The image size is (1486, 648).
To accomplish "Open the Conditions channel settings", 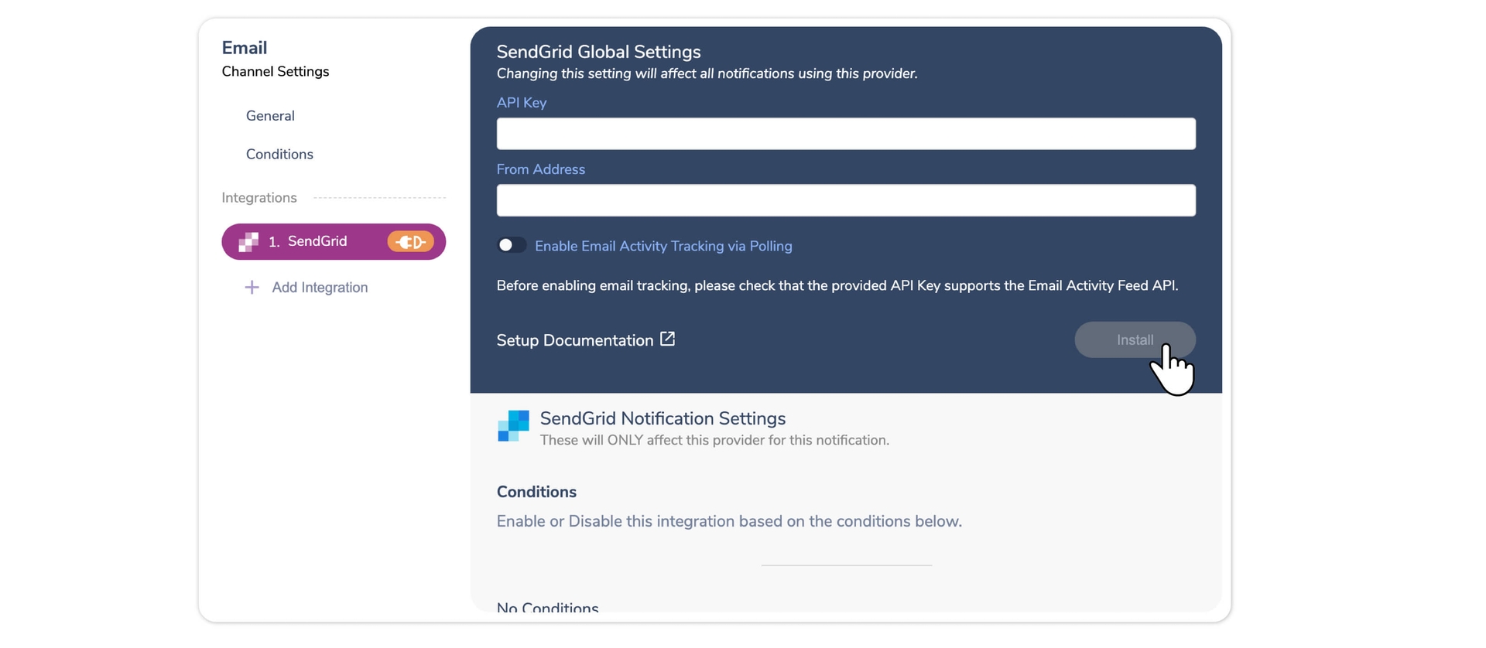I will pyautogui.click(x=279, y=155).
